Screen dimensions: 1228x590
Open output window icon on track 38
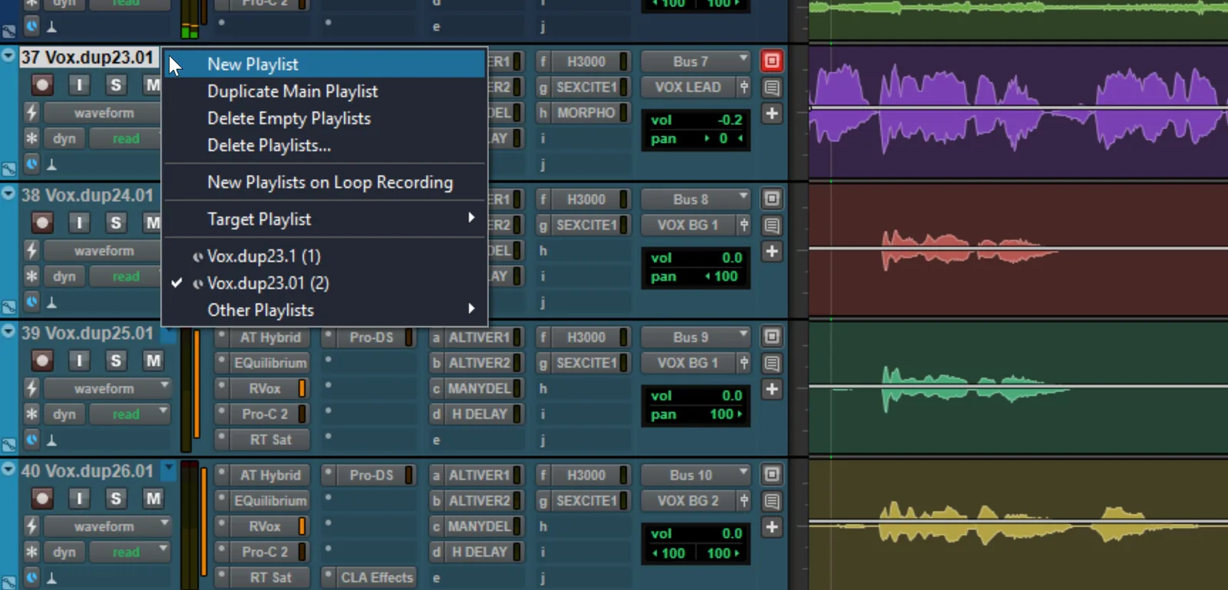[771, 199]
